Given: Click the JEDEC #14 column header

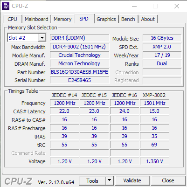Looking at the screenshot, I should (x=64, y=95).
